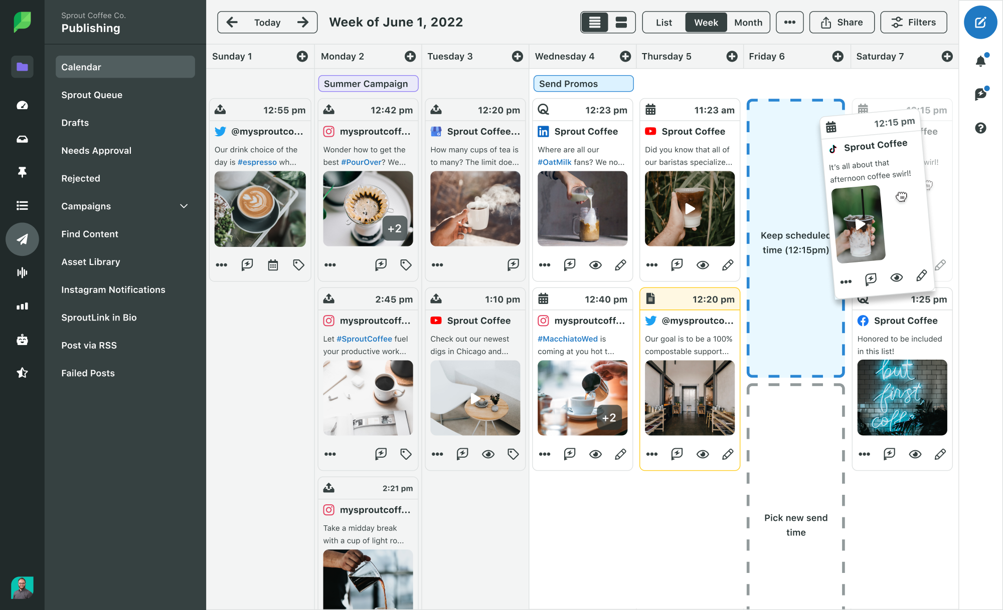This screenshot has width=1003, height=610.
Task: Toggle the Week view button
Action: (x=705, y=22)
